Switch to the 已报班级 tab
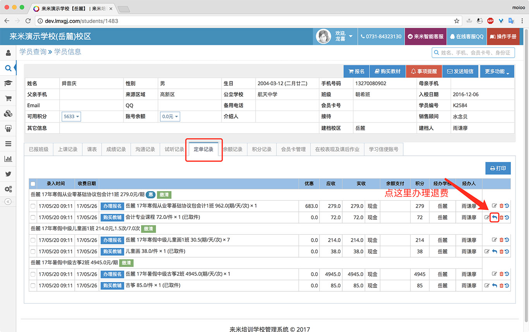 [x=38, y=149]
